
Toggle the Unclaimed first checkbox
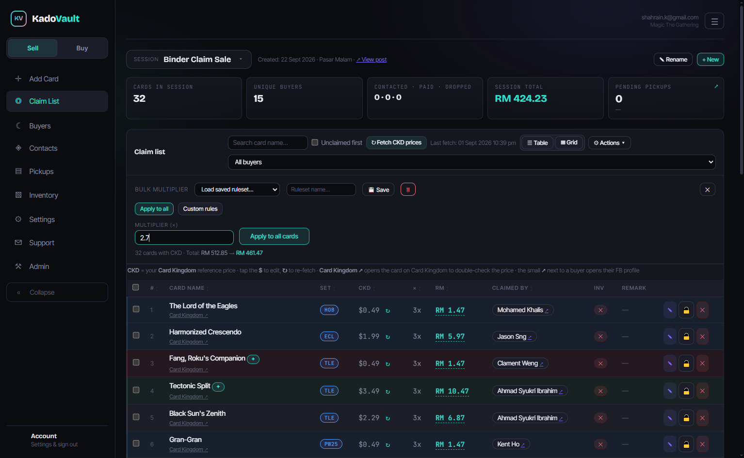[x=315, y=142]
